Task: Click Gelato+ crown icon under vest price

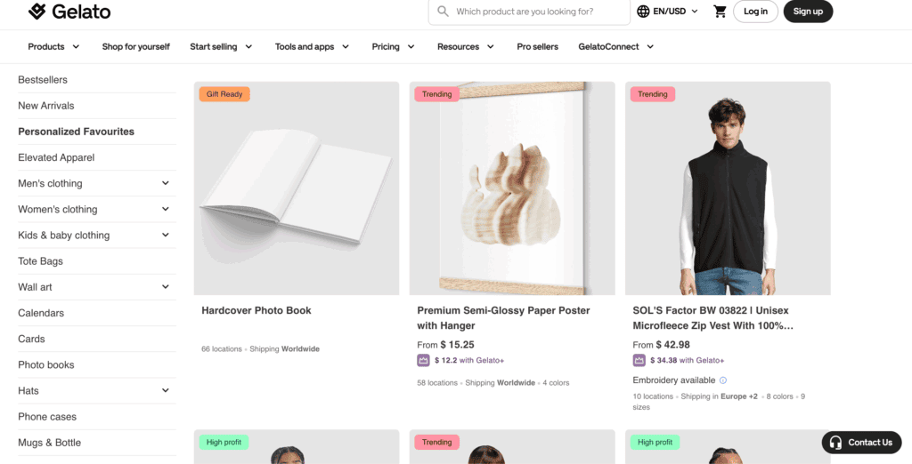Action: [639, 360]
